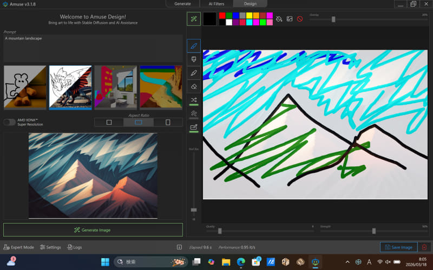Click the taskbar search box
433x270 pixels.
click(x=151, y=262)
